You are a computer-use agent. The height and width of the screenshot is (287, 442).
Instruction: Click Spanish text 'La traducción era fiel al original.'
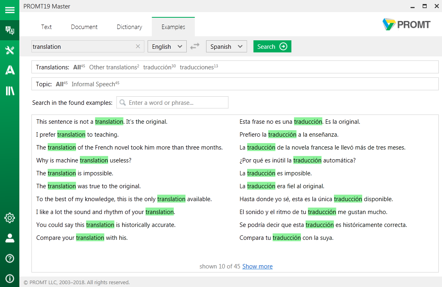coord(282,186)
